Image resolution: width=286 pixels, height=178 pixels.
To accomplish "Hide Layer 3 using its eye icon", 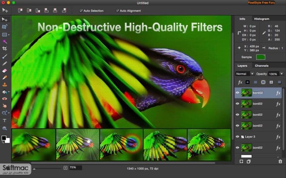I will [x=237, y=136].
